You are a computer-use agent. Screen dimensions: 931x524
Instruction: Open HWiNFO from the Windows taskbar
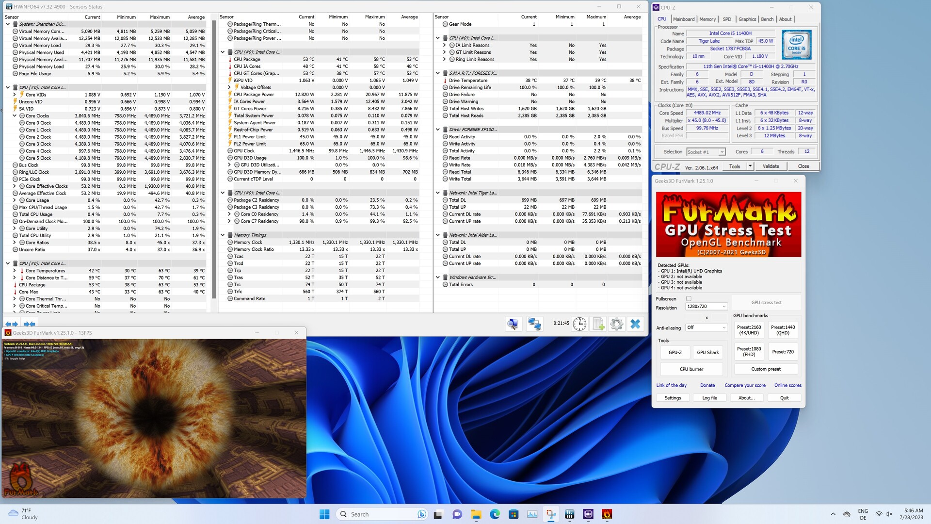tap(570, 514)
